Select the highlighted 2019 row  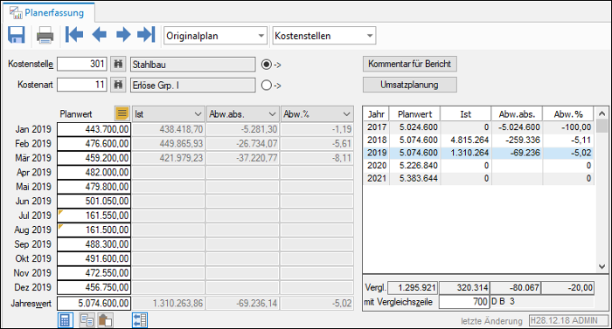478,153
